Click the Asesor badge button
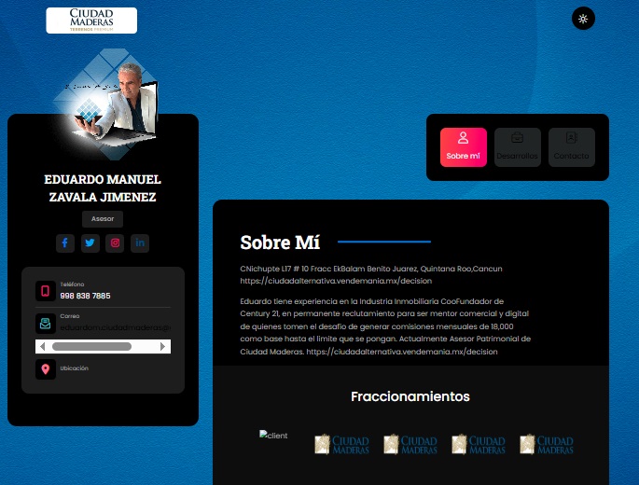 [x=103, y=219]
